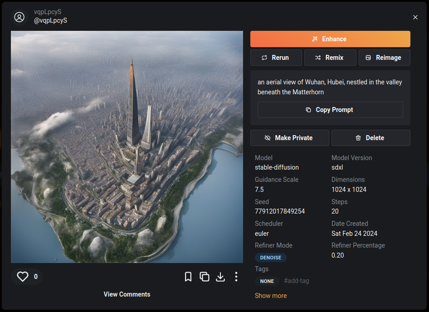Delete this generated image
The image size is (429, 312).
(x=370, y=138)
